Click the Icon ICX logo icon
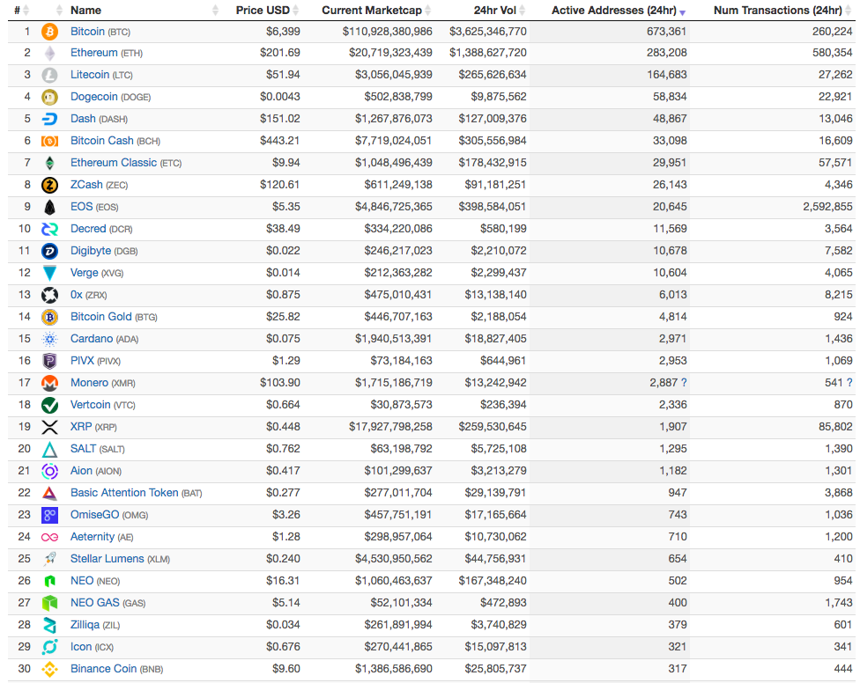This screenshot has width=860, height=683. pos(50,647)
